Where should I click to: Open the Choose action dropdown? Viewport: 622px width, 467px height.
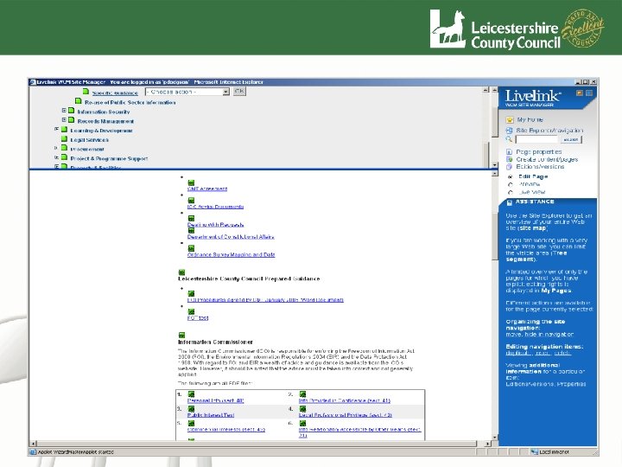pyautogui.click(x=187, y=92)
